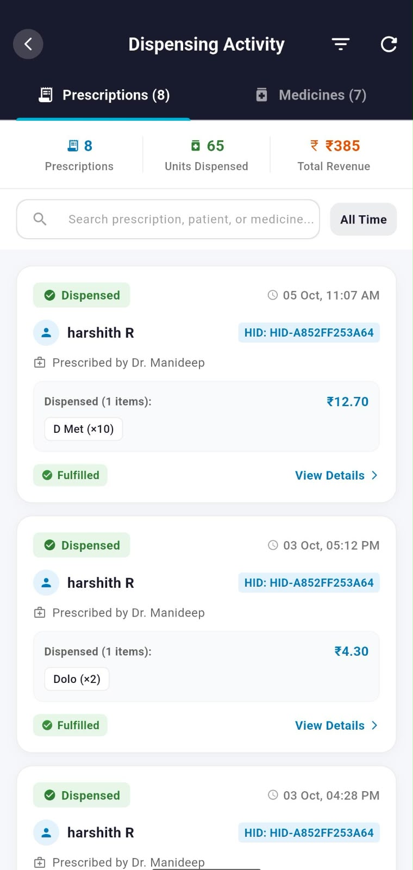Click the rupee icon beside total revenue

click(314, 146)
